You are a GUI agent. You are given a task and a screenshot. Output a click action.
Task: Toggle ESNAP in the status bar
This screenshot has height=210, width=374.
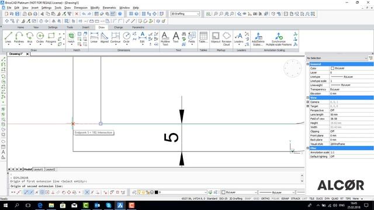(x=285, y=198)
